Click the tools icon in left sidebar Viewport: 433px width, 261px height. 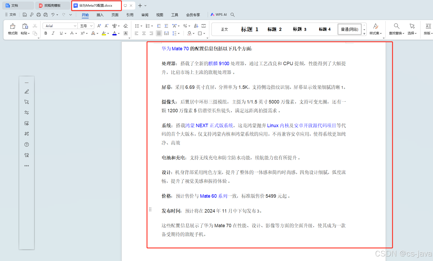(27, 134)
